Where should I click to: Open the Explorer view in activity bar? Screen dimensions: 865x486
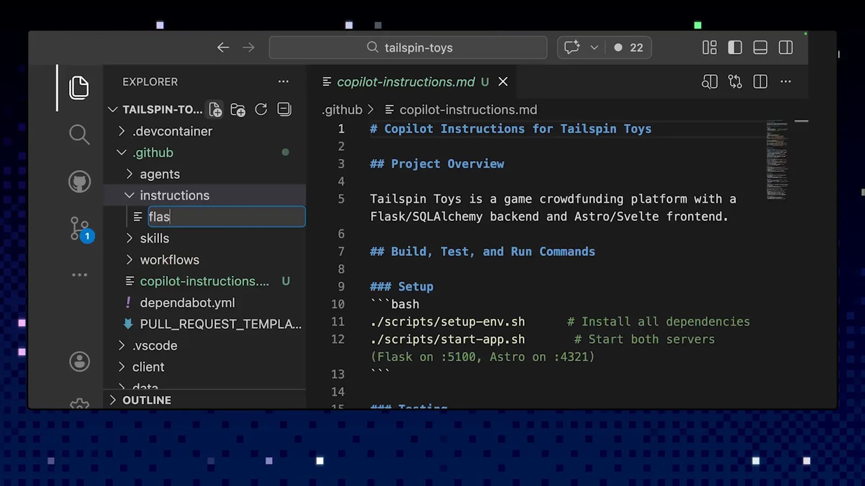pos(79,87)
